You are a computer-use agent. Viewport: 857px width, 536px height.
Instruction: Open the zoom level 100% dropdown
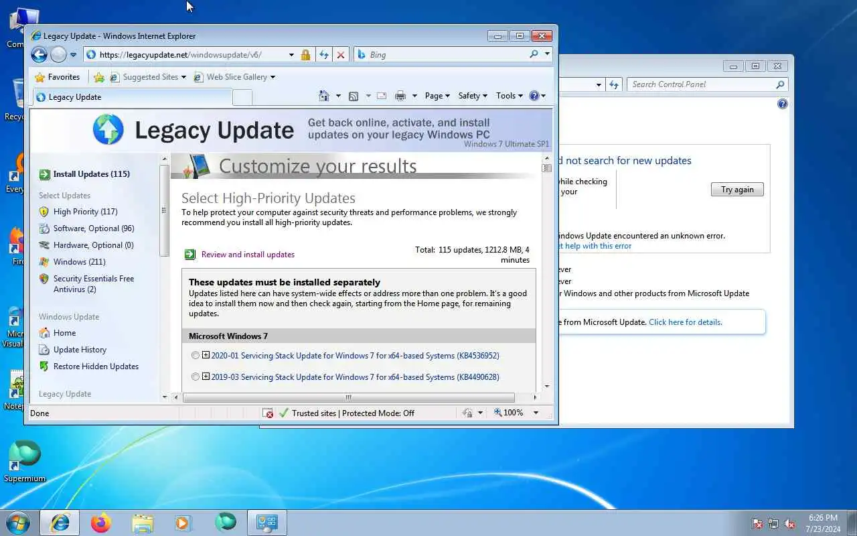point(536,413)
